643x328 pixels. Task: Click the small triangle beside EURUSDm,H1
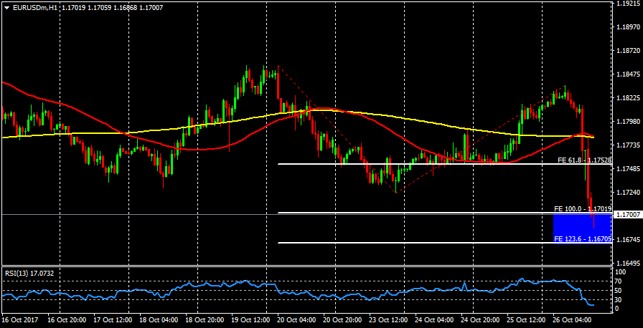6,6
